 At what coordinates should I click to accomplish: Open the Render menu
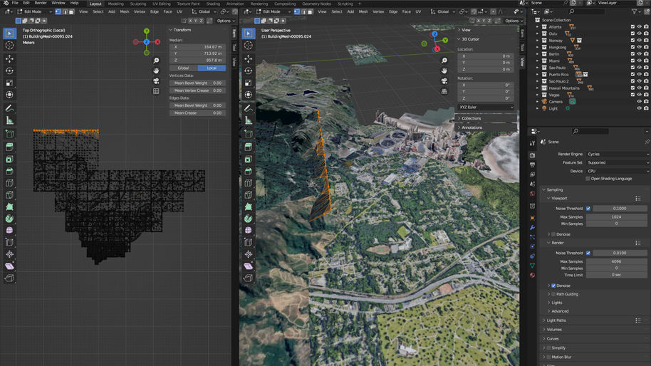click(41, 3)
